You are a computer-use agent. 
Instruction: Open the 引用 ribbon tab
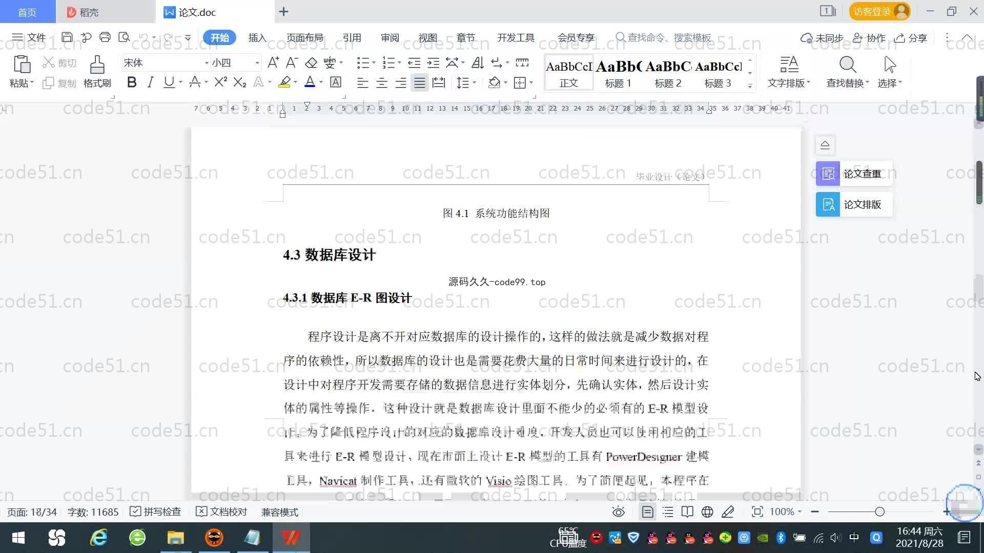click(352, 38)
